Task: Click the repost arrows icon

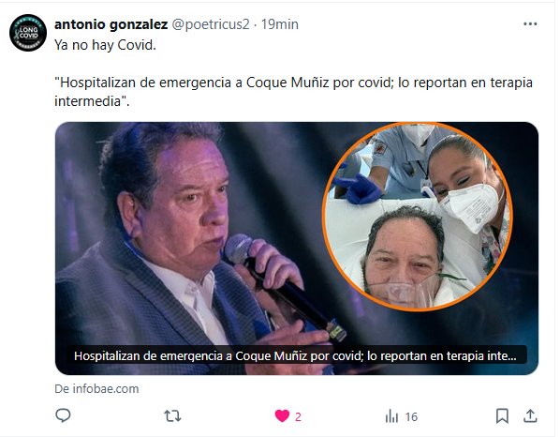Action: [172, 416]
